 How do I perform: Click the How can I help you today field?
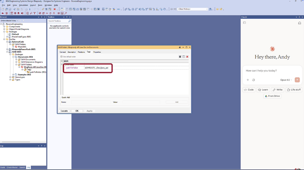(272, 71)
